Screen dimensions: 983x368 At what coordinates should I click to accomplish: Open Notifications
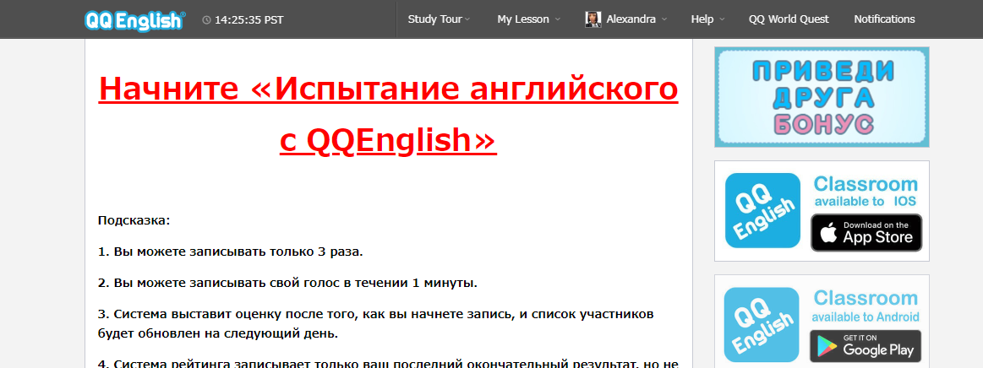(x=884, y=19)
